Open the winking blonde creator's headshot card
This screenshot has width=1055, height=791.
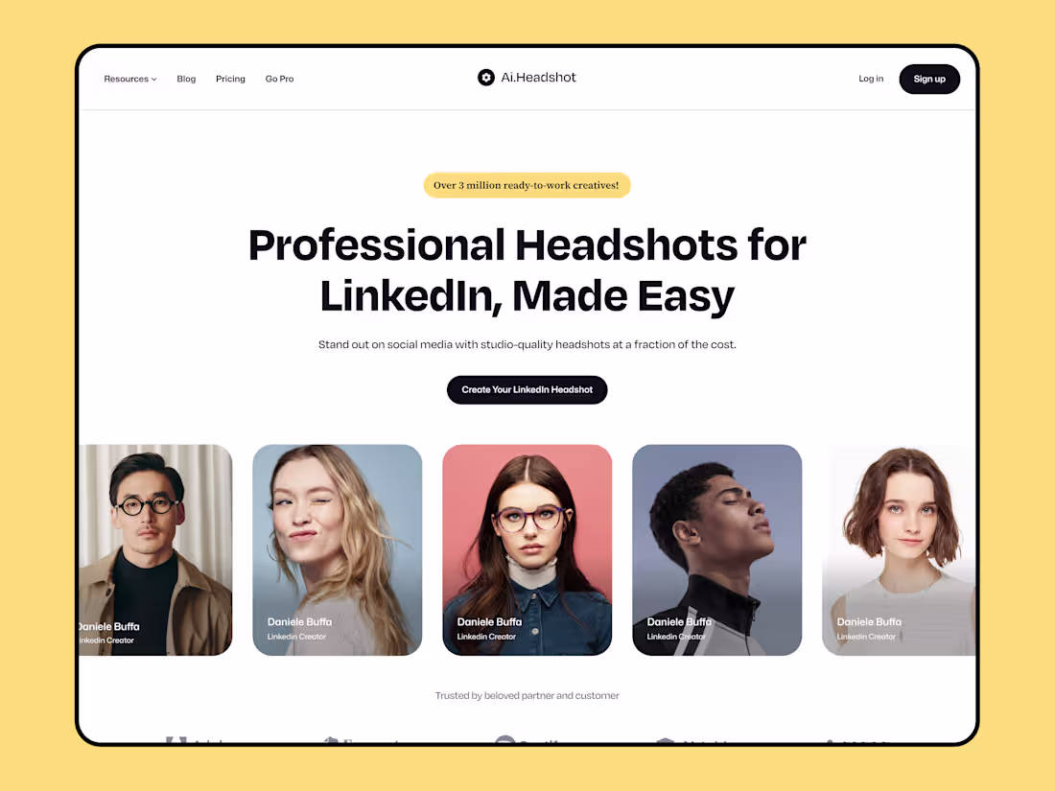coord(337,549)
